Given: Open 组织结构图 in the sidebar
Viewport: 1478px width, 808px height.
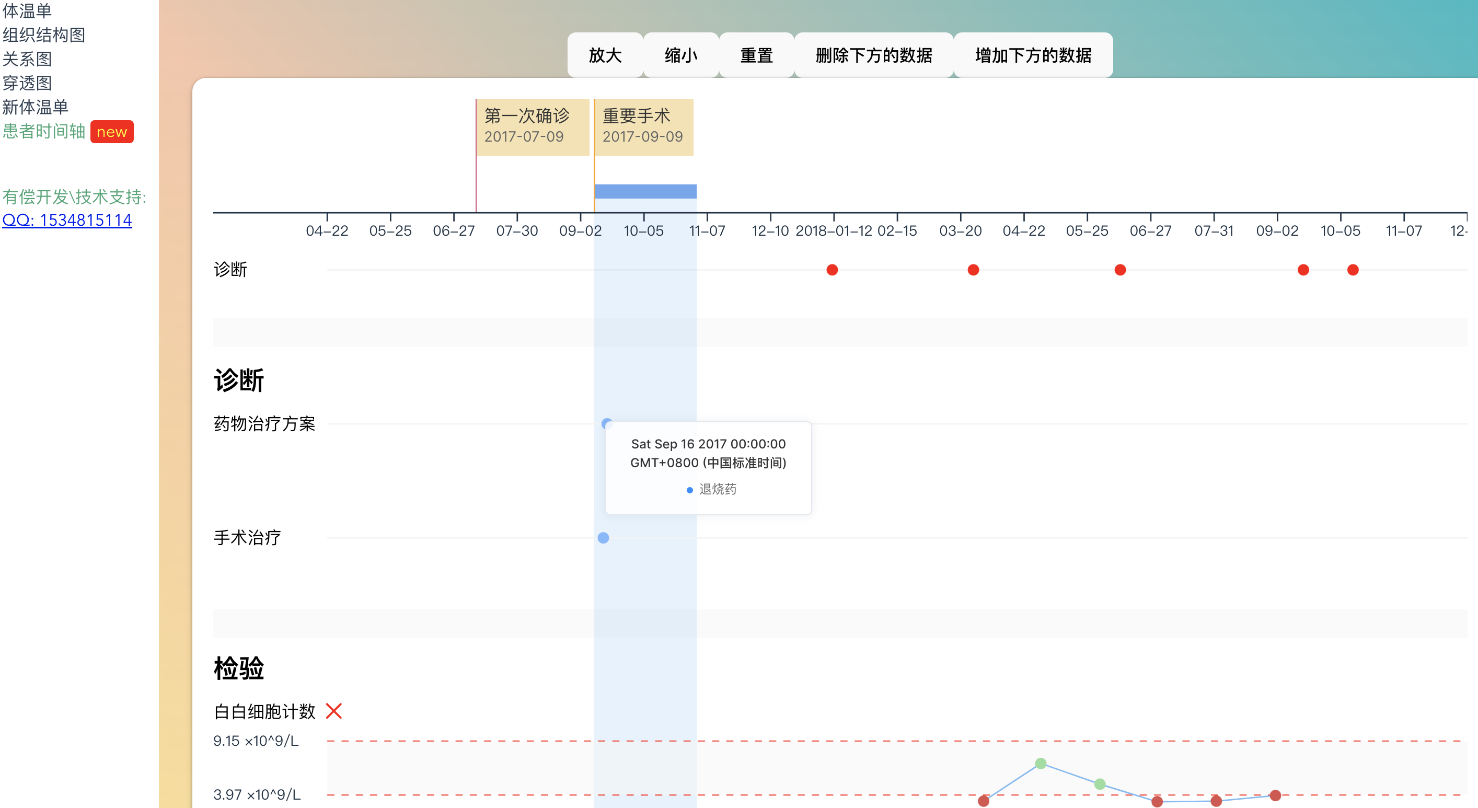Looking at the screenshot, I should point(43,35).
